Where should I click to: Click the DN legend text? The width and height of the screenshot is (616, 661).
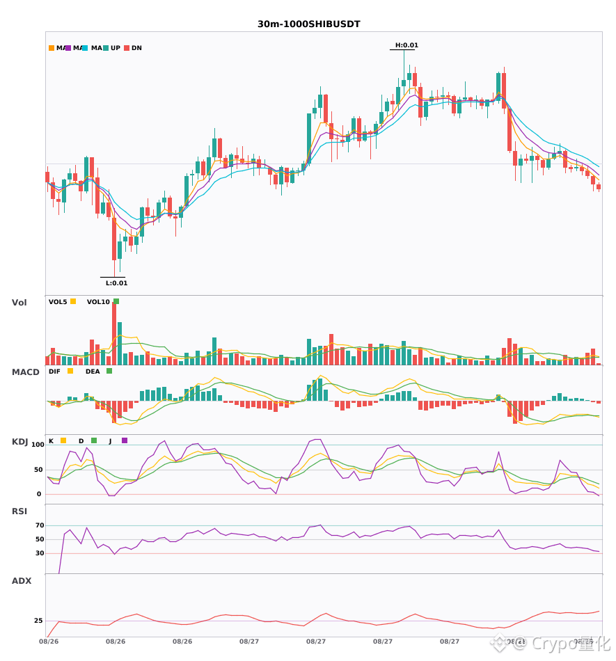(136, 48)
